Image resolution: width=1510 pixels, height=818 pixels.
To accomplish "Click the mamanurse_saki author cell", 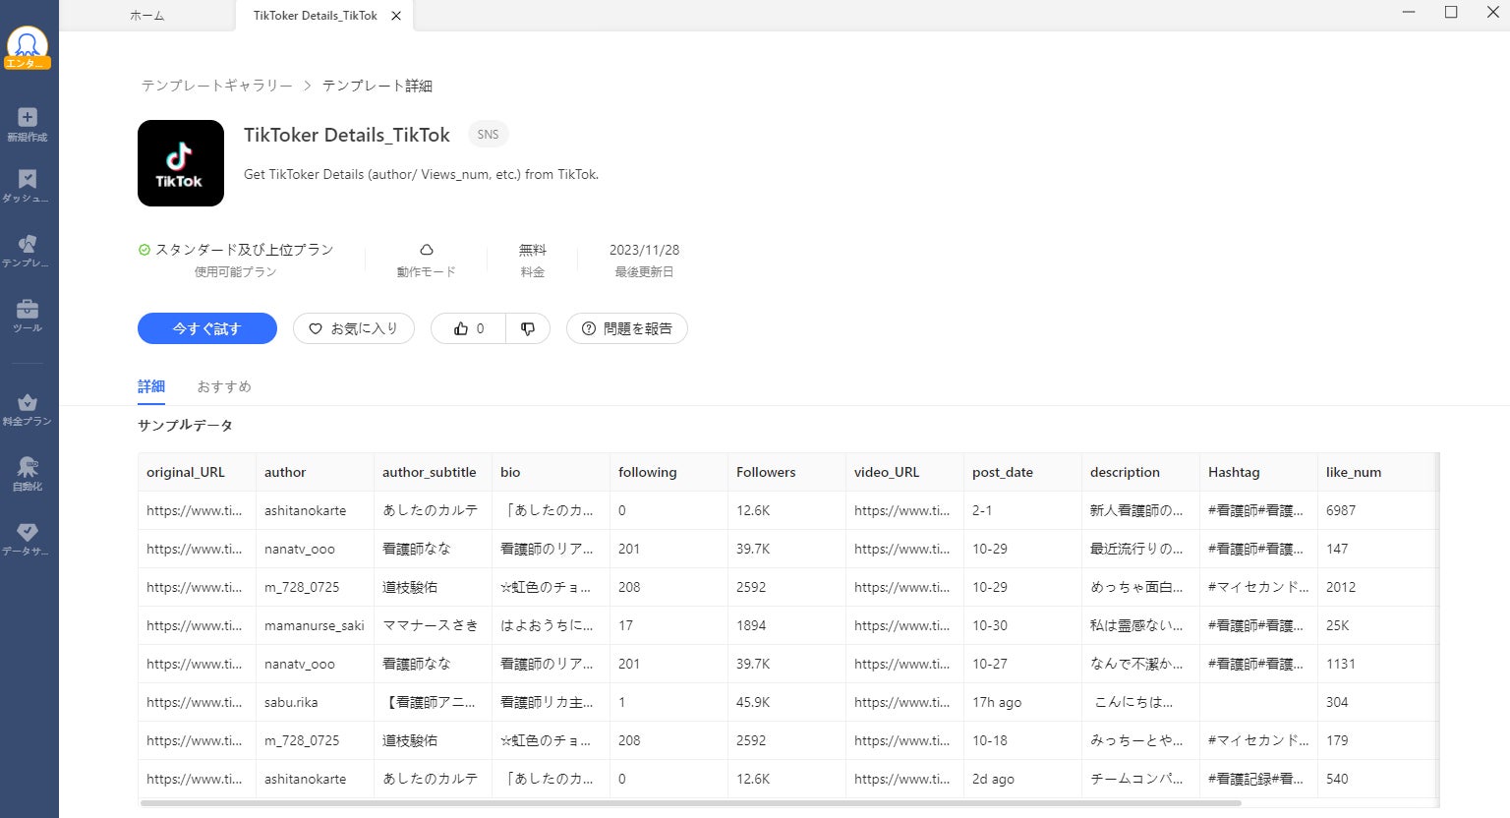I will click(x=315, y=625).
